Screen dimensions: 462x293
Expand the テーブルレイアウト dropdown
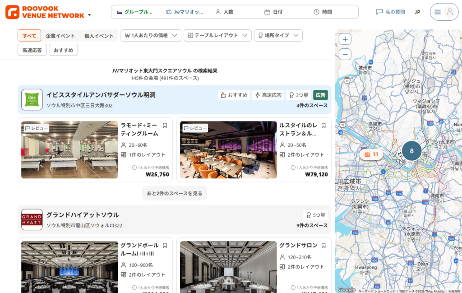pyautogui.click(x=217, y=35)
